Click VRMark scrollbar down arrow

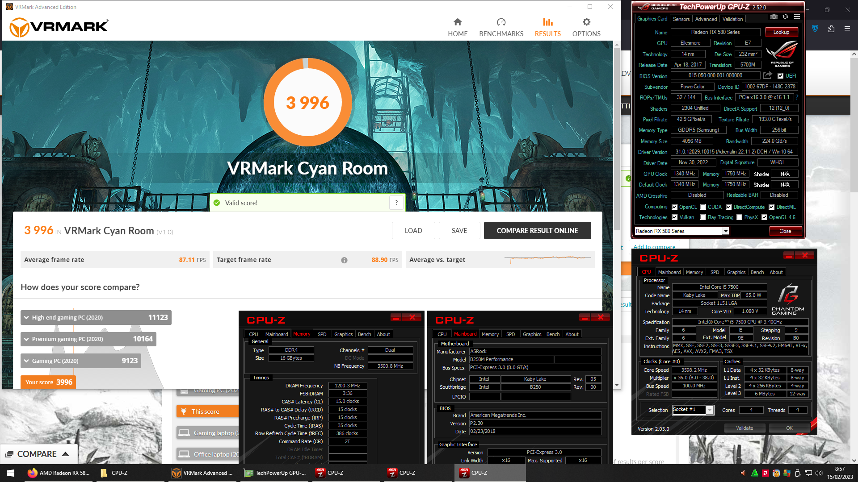pos(617,385)
